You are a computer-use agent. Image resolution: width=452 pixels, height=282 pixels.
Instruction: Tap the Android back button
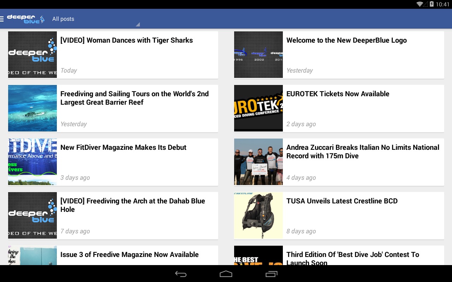pyautogui.click(x=181, y=274)
